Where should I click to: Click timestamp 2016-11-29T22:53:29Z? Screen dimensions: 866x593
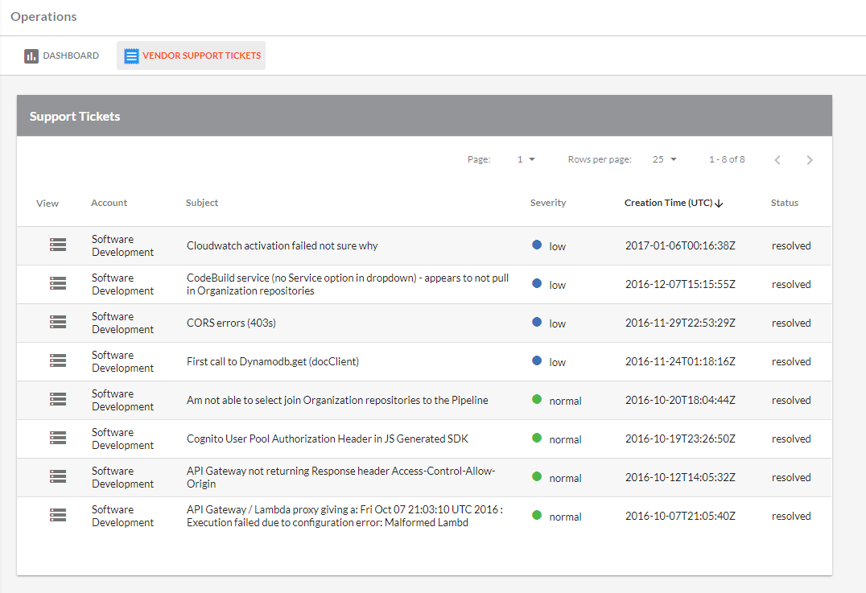tap(680, 323)
